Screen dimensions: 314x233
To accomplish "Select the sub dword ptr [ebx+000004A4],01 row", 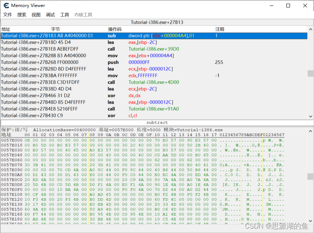I will [154, 36].
